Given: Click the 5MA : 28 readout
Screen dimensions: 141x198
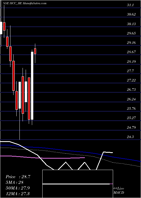Looking at the screenshot, I should (x=14, y=182).
